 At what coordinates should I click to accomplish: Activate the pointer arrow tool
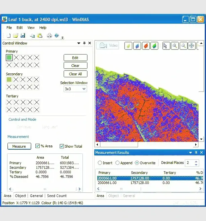pyautogui.click(x=166, y=46)
